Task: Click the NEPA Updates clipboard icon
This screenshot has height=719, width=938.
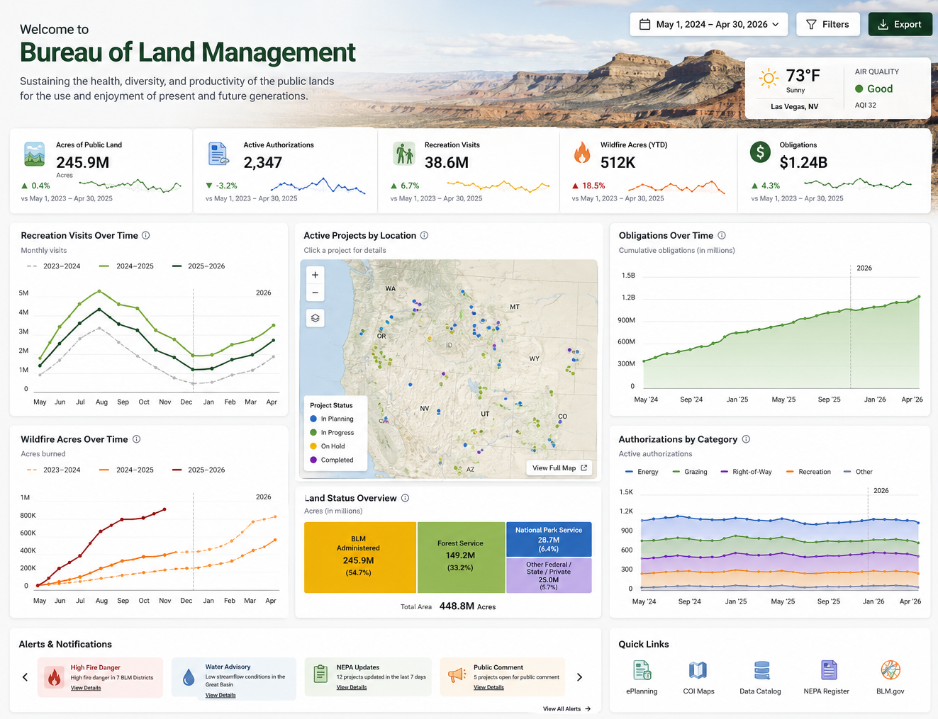Action: (x=320, y=674)
